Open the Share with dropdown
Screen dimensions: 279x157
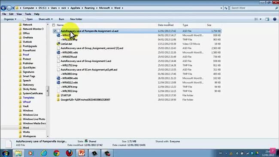point(45,19)
